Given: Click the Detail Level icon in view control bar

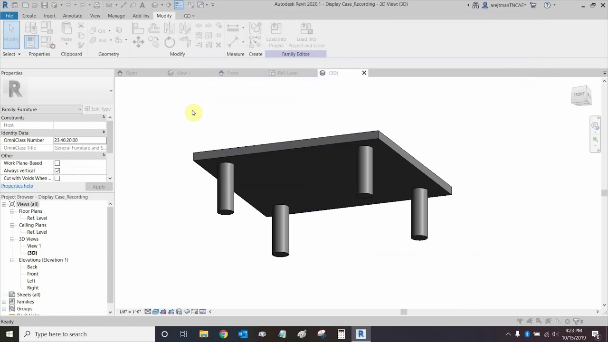Looking at the screenshot, I should point(148,312).
